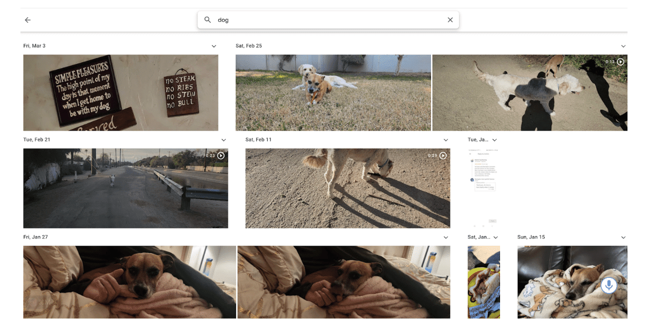This screenshot has height=329, width=645.
Task: Play the 0:29 dog shadow video
Action: pyautogui.click(x=443, y=156)
